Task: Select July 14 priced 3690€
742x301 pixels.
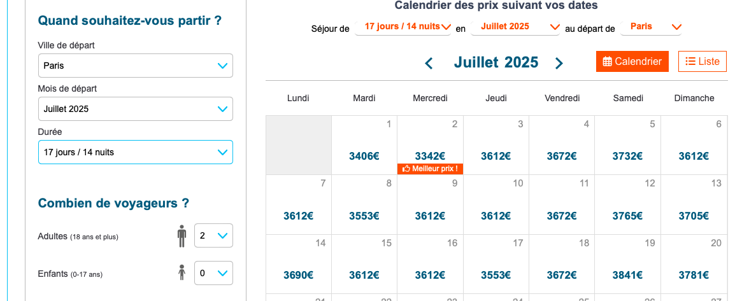Action: 299,264
